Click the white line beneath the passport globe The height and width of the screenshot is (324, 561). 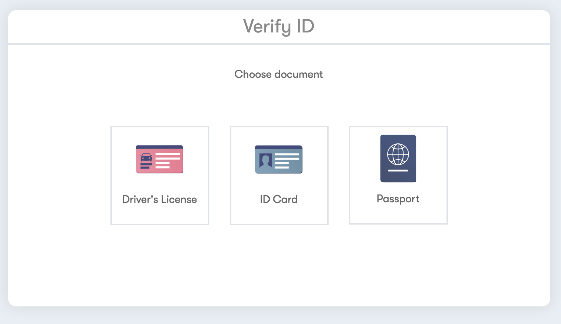(398, 170)
